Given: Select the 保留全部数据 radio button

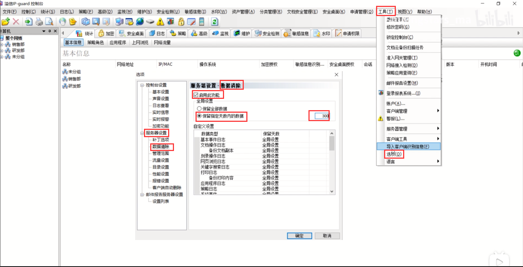Looking at the screenshot, I should click(199, 109).
